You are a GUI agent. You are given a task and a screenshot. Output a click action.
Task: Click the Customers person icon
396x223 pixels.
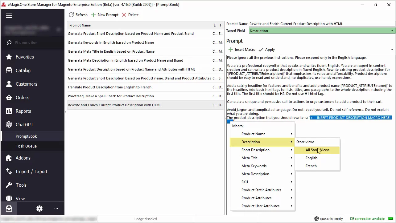[9, 84]
